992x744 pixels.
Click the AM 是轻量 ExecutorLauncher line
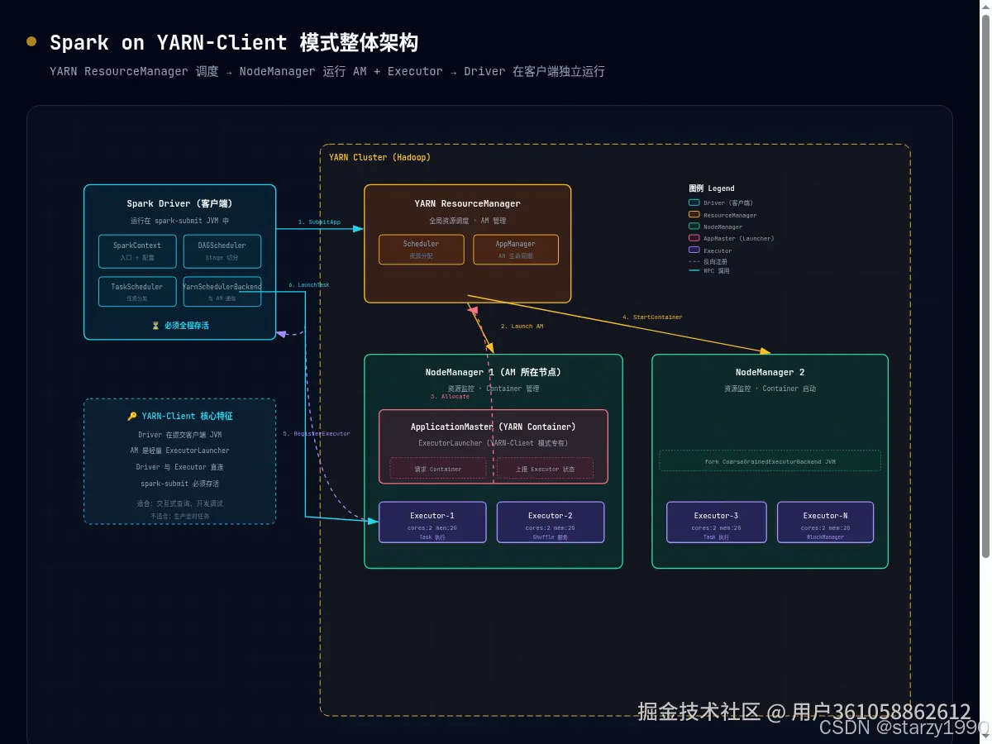click(179, 451)
